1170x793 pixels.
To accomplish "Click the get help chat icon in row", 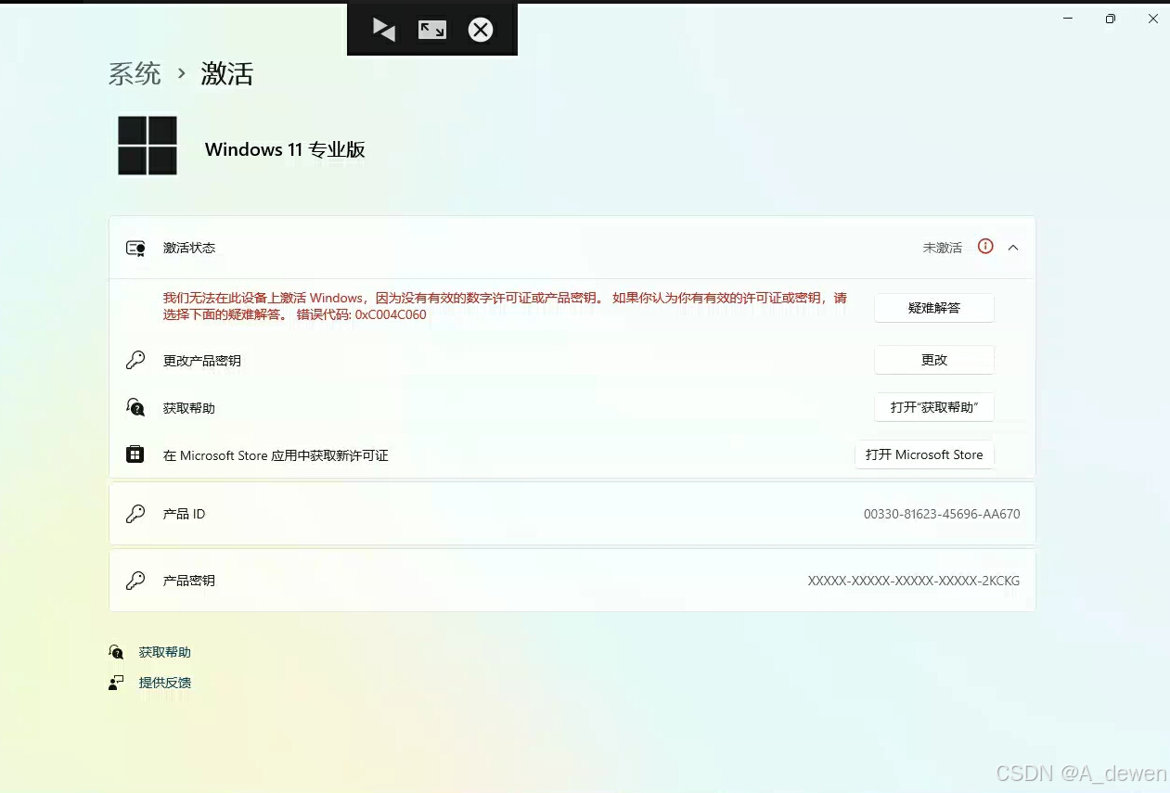I will (135, 407).
